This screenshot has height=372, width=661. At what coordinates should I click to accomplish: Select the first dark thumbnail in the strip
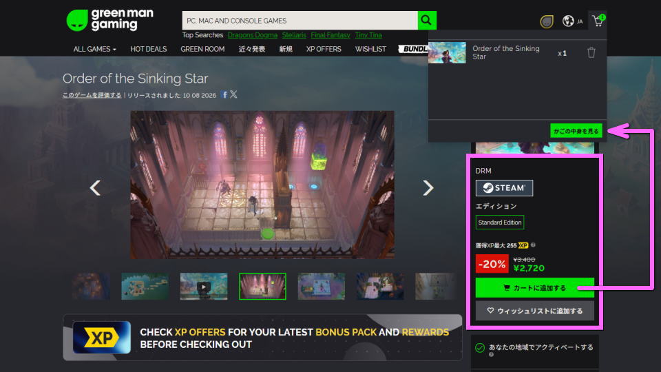pyautogui.click(x=91, y=287)
